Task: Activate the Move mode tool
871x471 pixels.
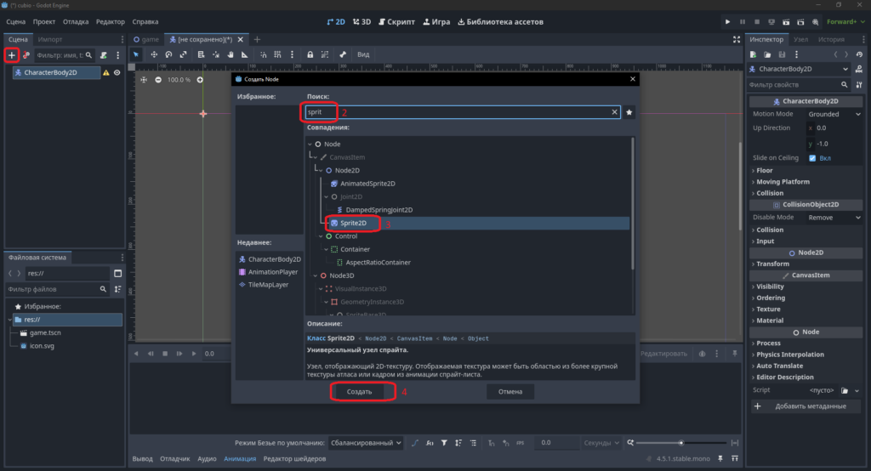Action: coord(154,54)
